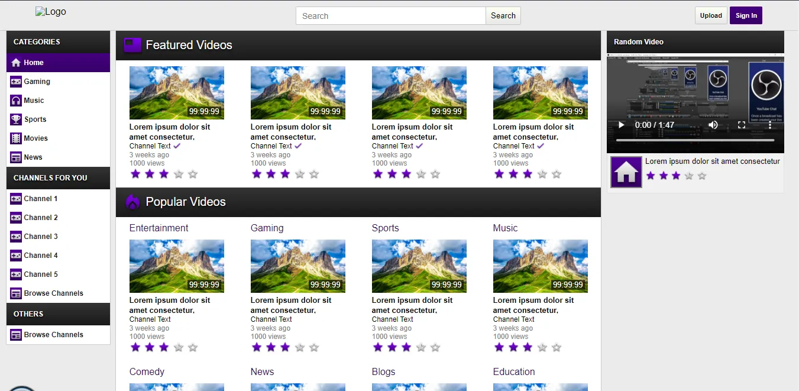Click the house avatar below the Random Video
799x391 pixels.
[x=626, y=172]
